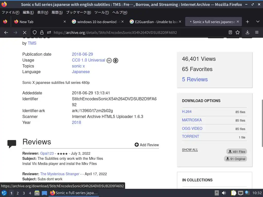Open the CC0 1.0 Universal license link
The width and height of the screenshot is (263, 197).
88,60
